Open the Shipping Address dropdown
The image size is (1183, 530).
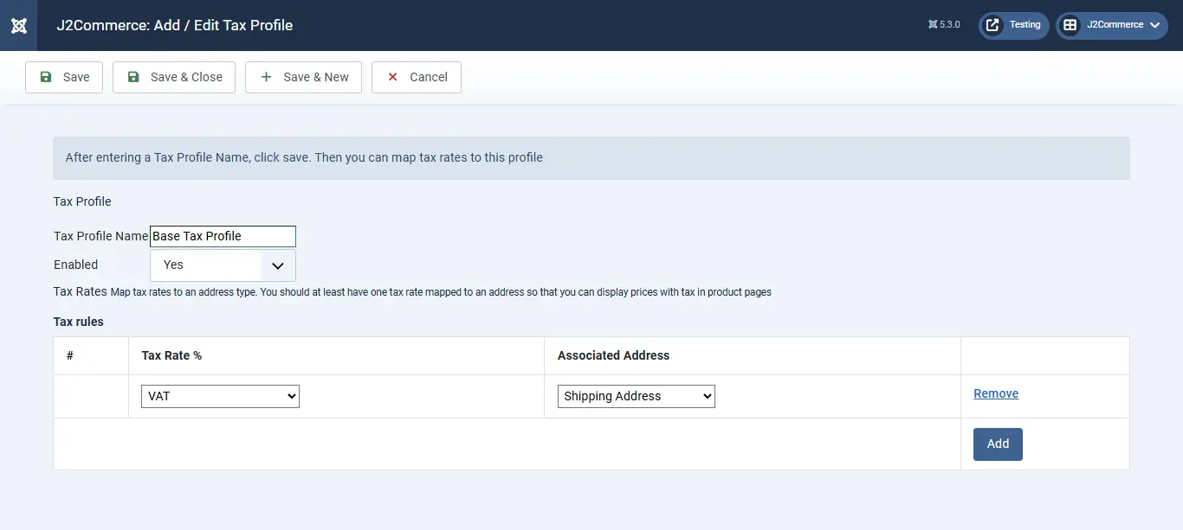636,396
